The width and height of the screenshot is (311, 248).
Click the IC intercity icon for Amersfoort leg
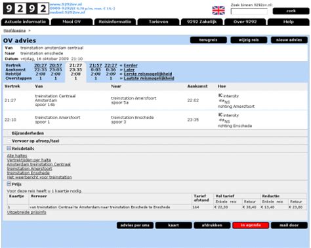(x=220, y=96)
